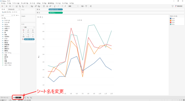This screenshot has height=101, width=185.
Task: Click the Swap rows and columns icon
Action: 44,6
